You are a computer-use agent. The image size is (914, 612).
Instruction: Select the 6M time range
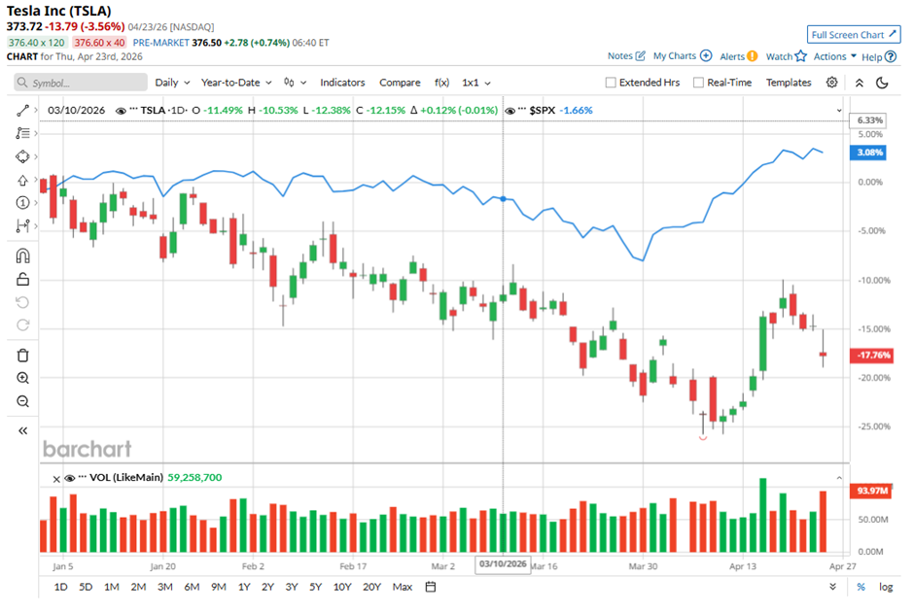click(x=192, y=587)
